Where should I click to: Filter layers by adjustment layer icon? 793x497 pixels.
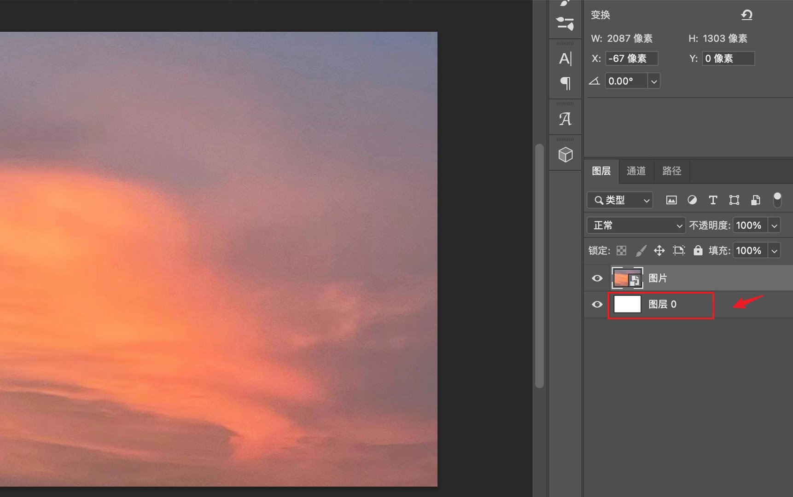[x=692, y=200]
